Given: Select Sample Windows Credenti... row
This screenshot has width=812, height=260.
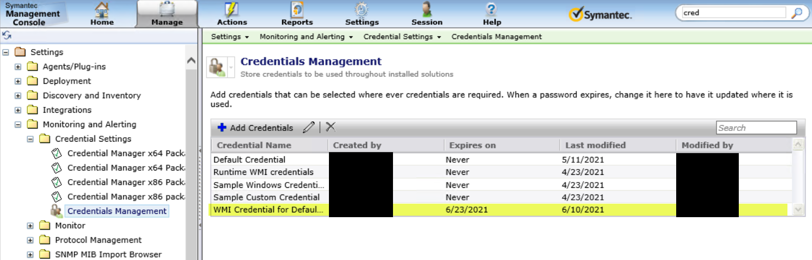Looking at the screenshot, I should pos(501,185).
